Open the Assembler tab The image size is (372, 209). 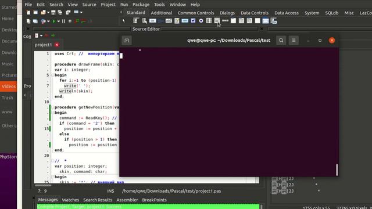tap(127, 200)
